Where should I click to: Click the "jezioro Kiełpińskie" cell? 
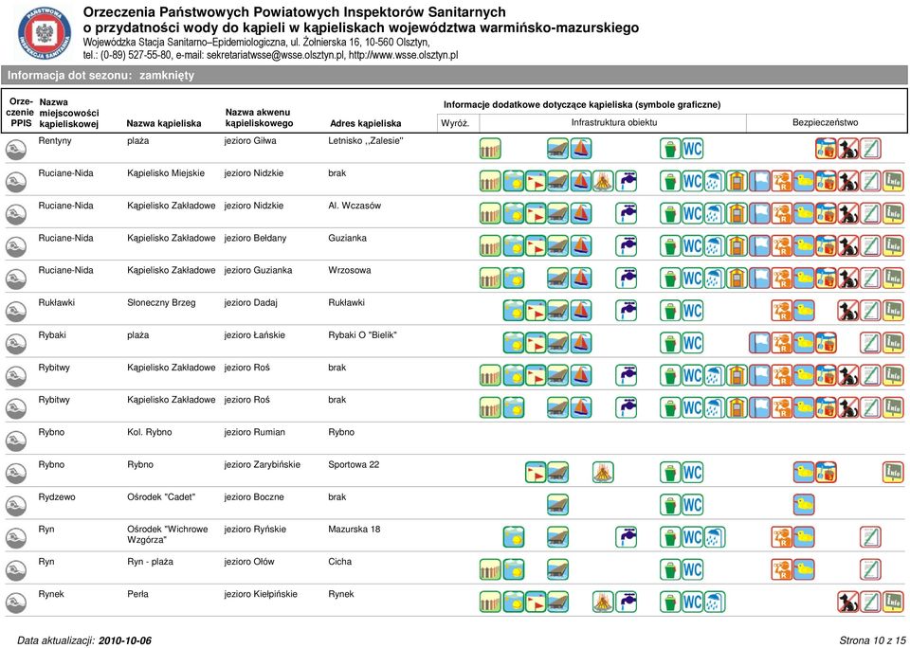point(261,594)
